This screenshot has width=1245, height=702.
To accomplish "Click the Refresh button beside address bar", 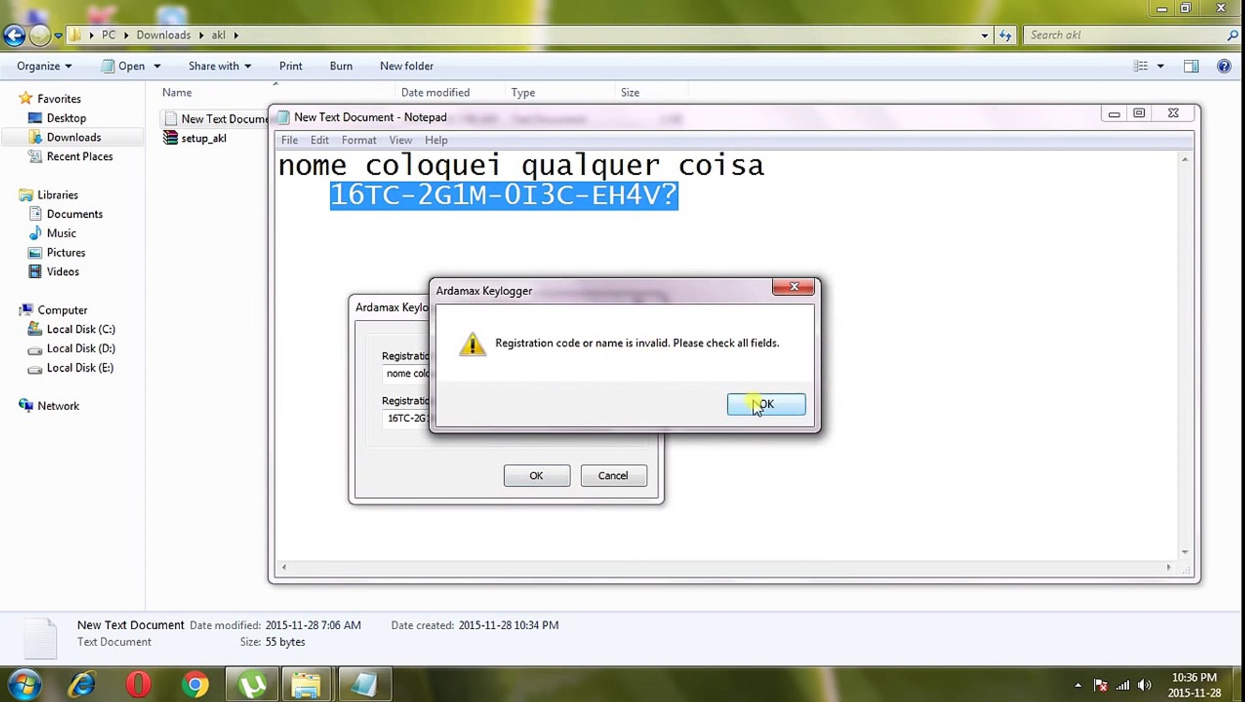I will (1006, 35).
